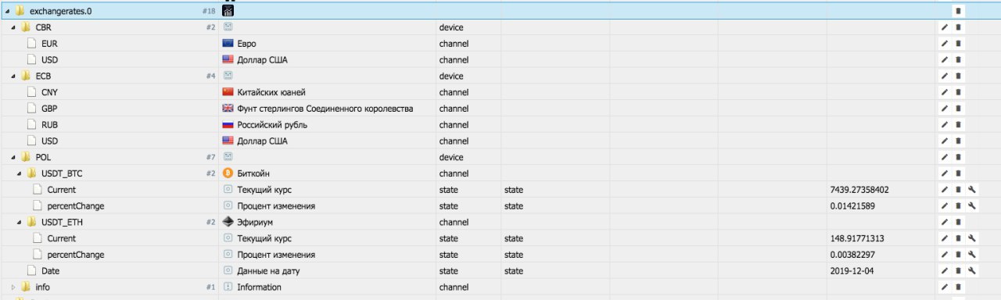Click the name 'Данные на дату'
This screenshot has width=1001, height=300.
click(268, 271)
